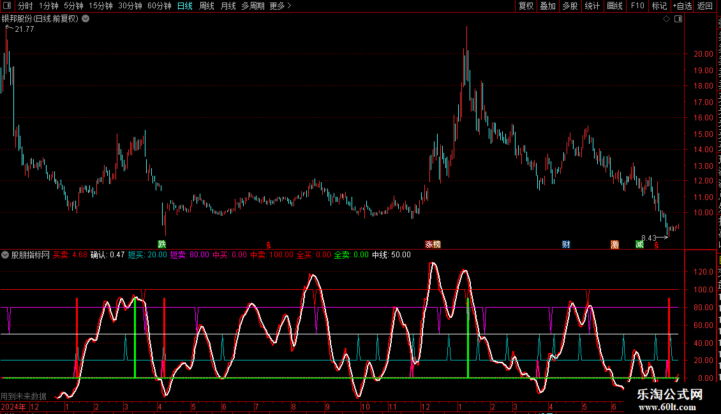Open F10 company information
The width and height of the screenshot is (721, 414).
[x=637, y=6]
